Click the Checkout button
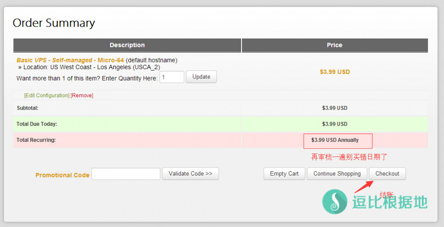 (387, 173)
